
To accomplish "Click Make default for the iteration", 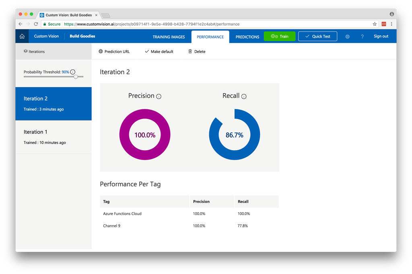I will (x=159, y=51).
